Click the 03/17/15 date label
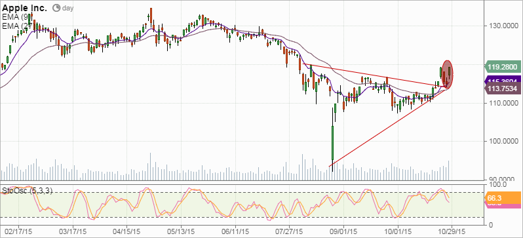Screen dimensions: 523x238 click(73, 231)
